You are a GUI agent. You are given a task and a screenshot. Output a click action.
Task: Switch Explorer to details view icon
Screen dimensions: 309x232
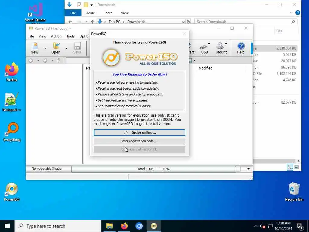click(290, 167)
